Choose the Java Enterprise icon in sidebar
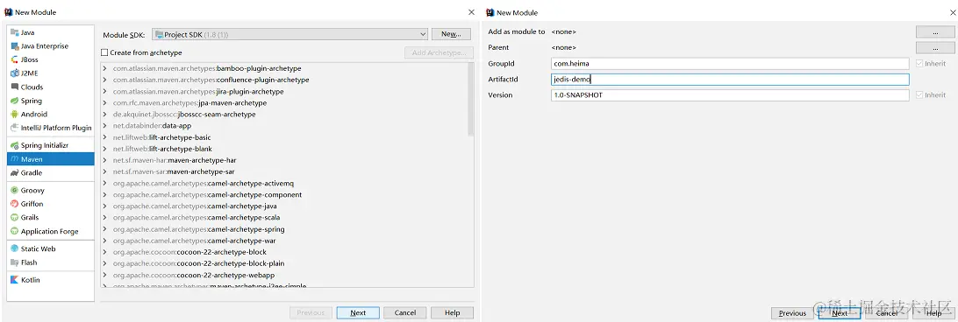Viewport: 958px width, 322px height. 15,45
